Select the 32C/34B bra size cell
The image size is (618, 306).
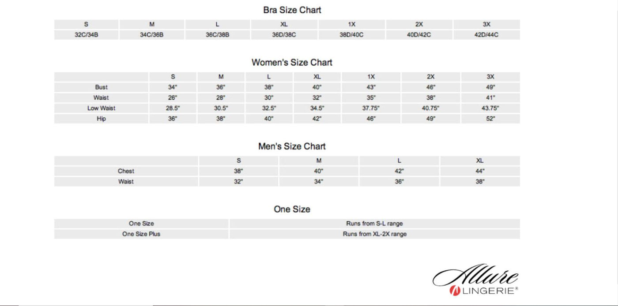pos(86,35)
